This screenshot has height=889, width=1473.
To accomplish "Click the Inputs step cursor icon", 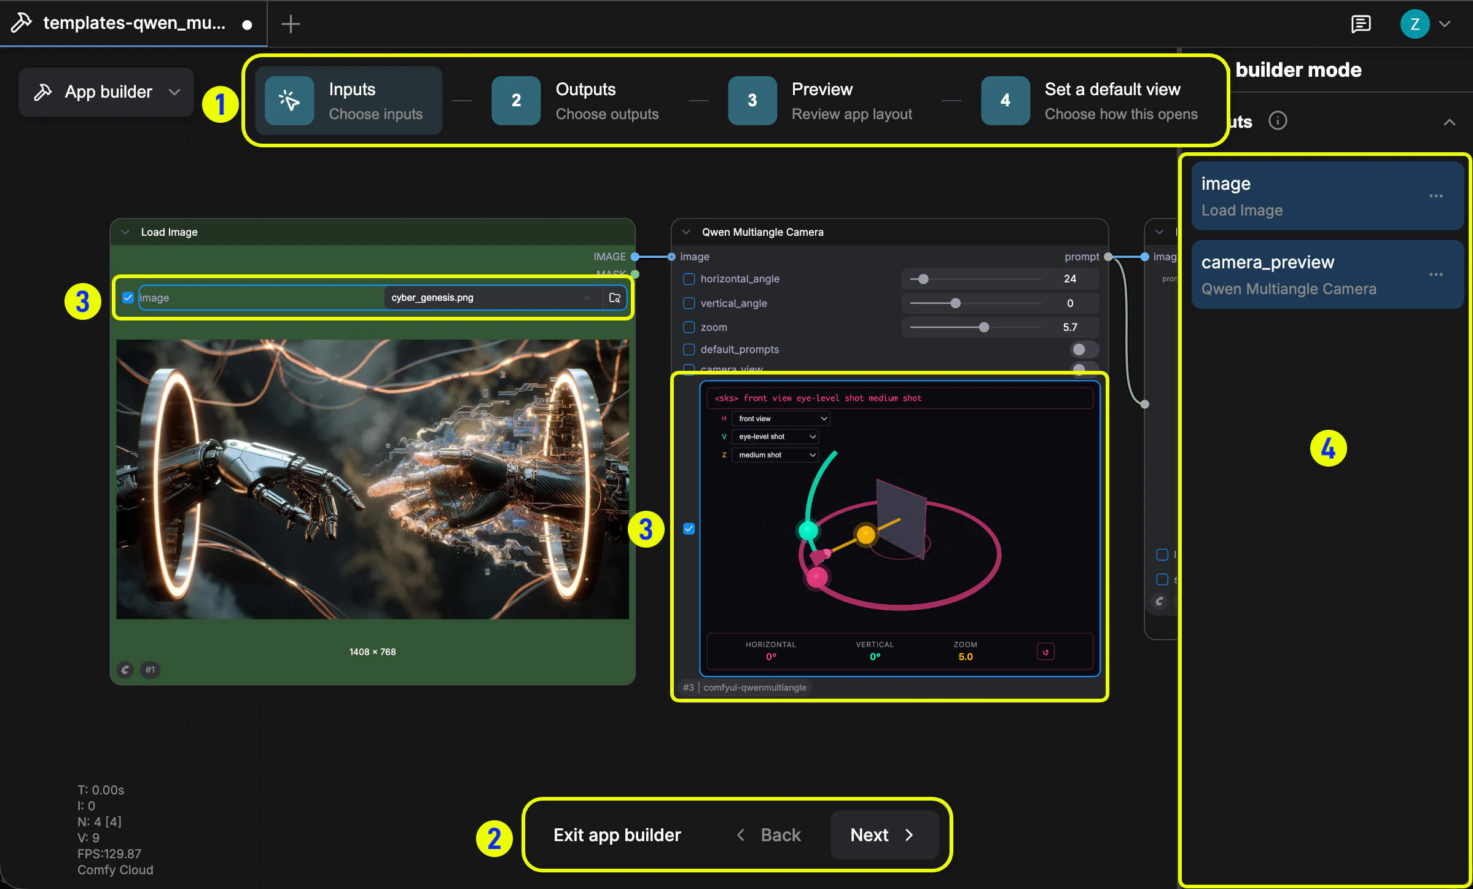I will click(x=289, y=100).
